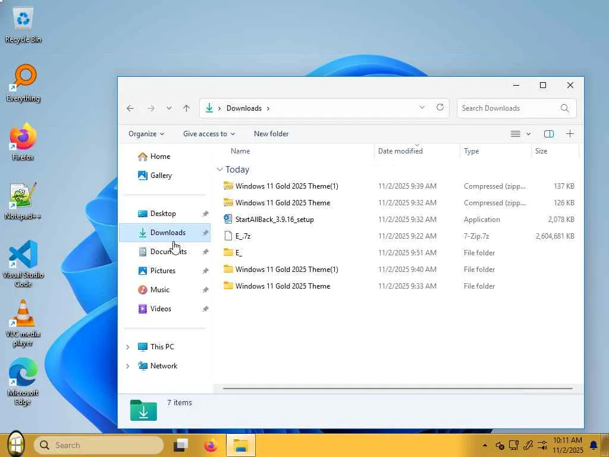Click the New folder button
Screen dimensions: 609x457
(271, 134)
